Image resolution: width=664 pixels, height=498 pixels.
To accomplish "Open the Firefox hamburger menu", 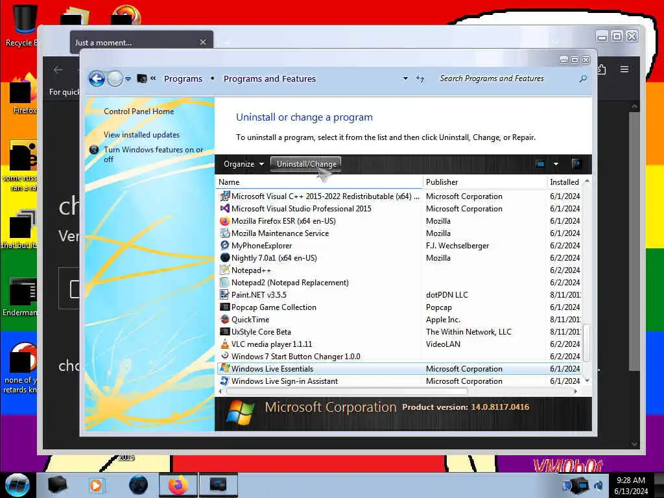I will 624,69.
